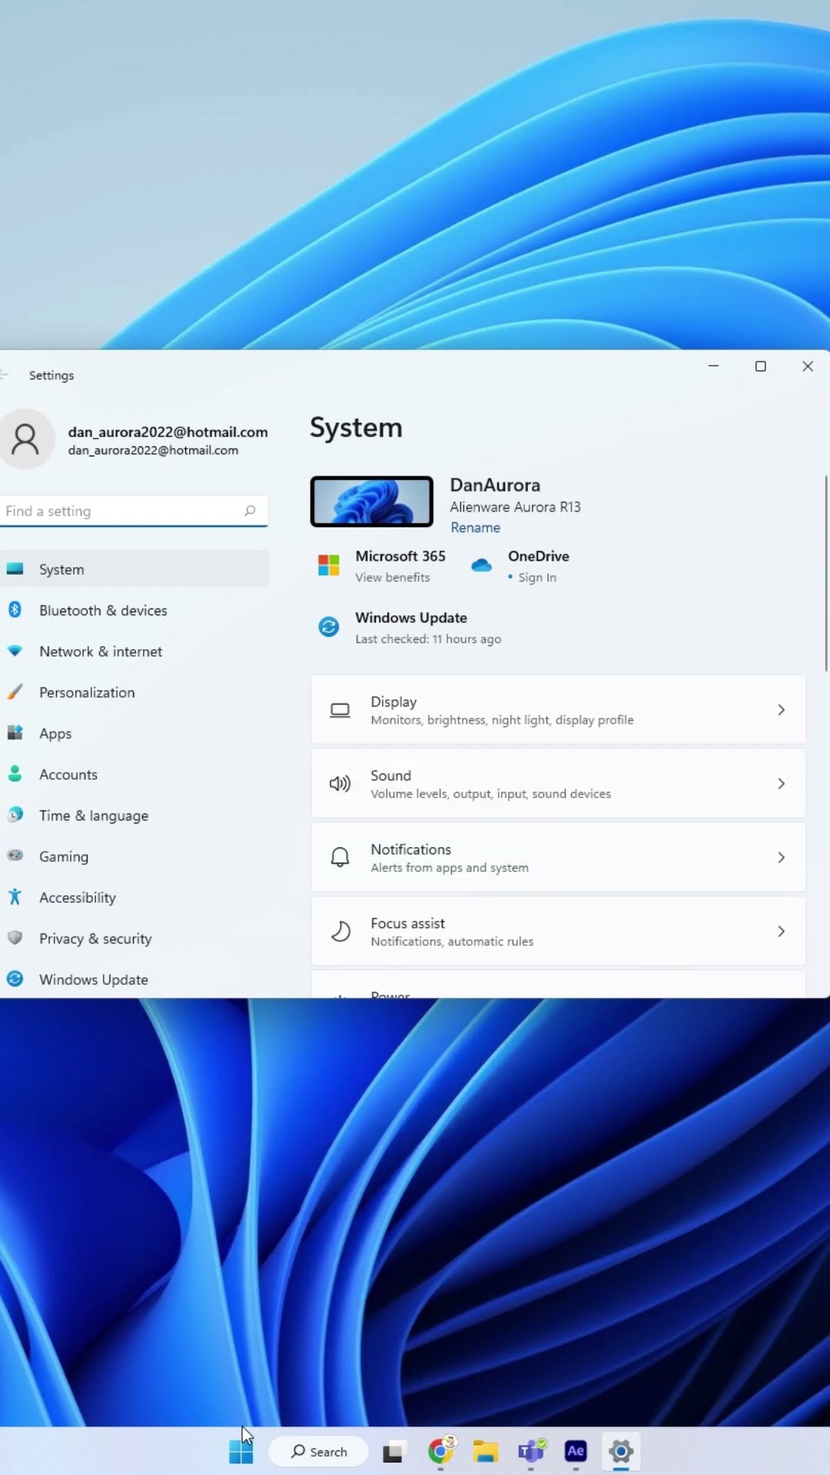Click the Apps grid icon in sidebar
Screen dimensions: 830x1475
coord(15,732)
